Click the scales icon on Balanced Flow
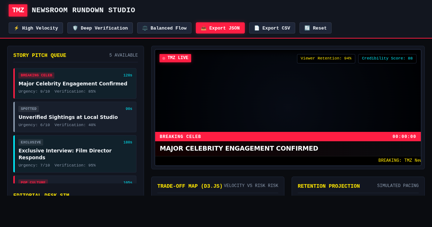Screen dimensions: 432x227 click(x=145, y=28)
